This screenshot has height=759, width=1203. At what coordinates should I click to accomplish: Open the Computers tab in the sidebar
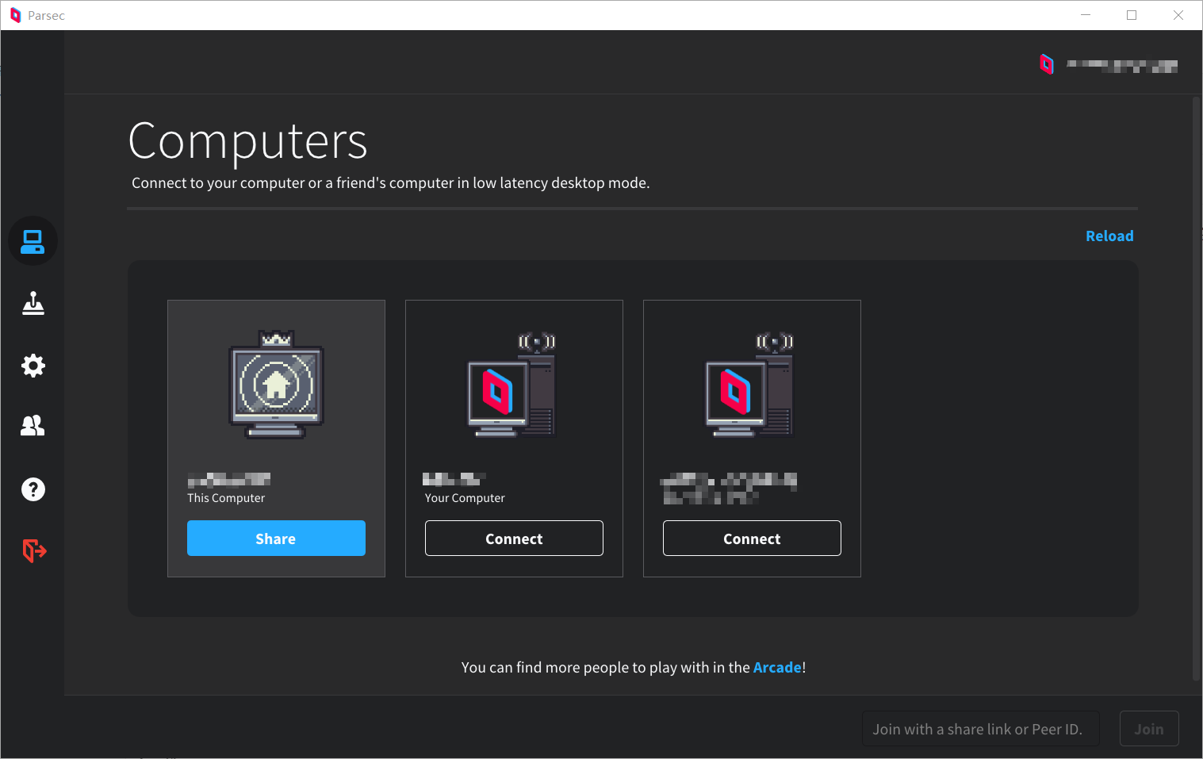point(33,241)
